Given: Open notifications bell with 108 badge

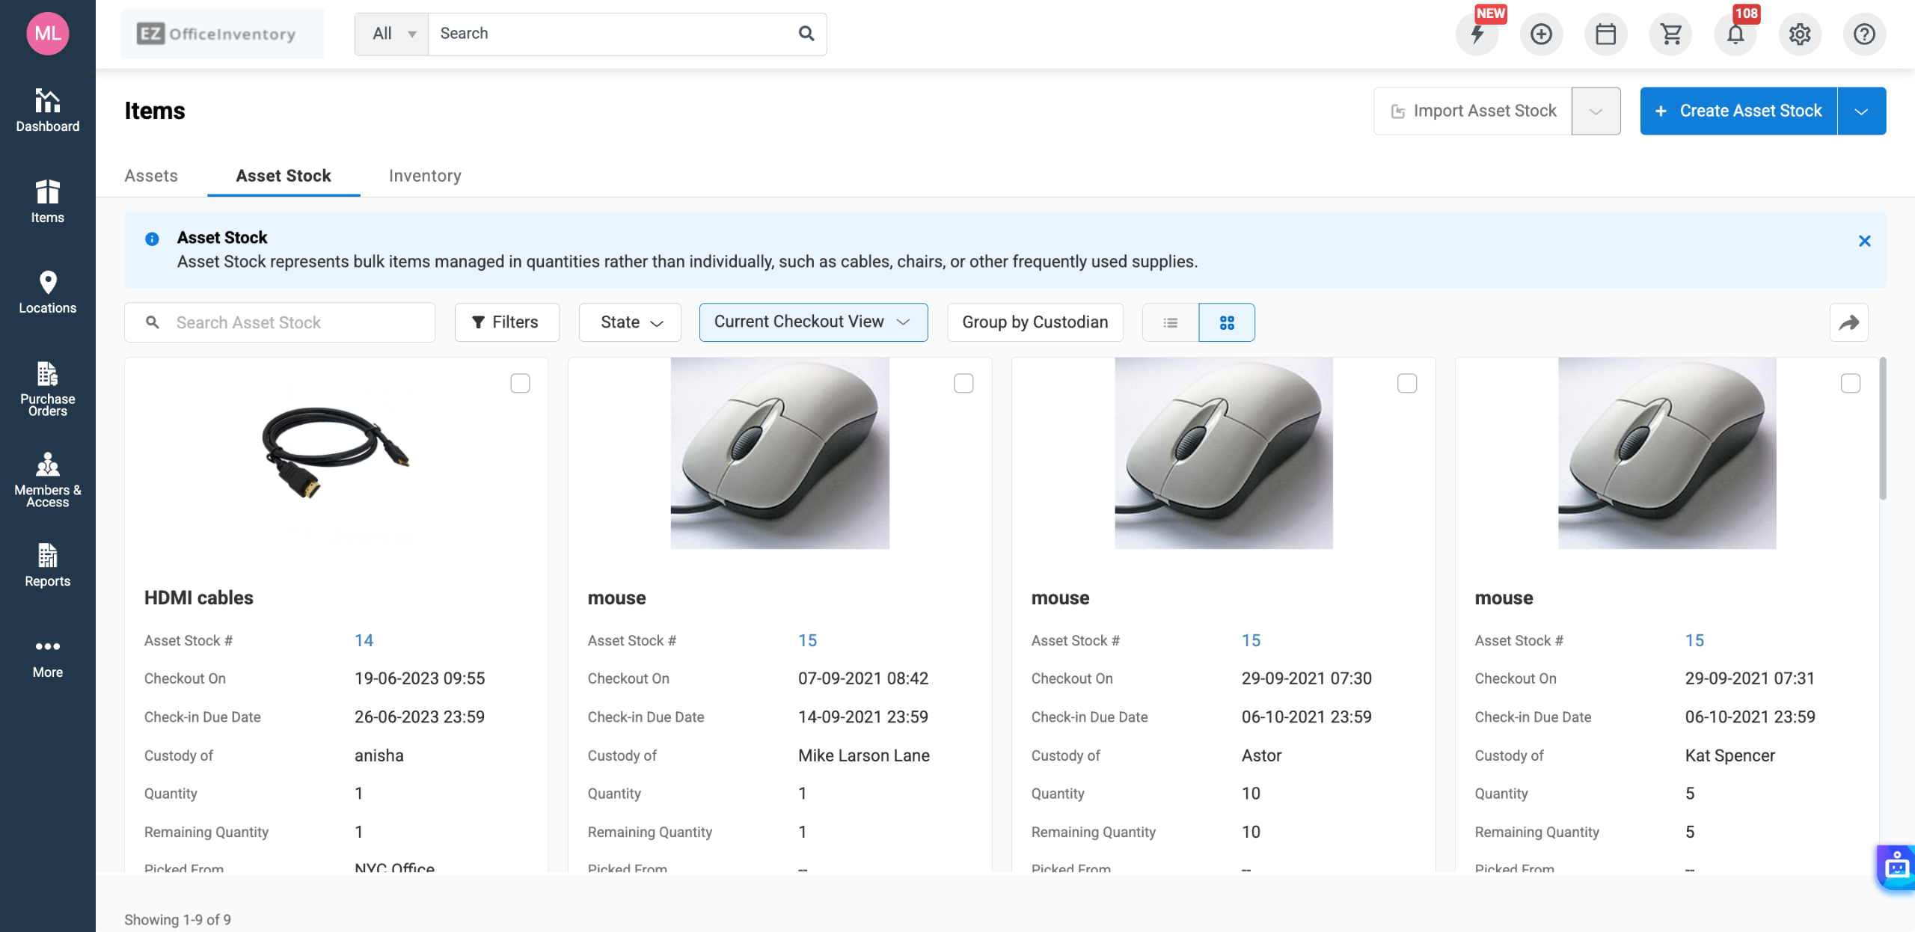Looking at the screenshot, I should click(x=1735, y=34).
